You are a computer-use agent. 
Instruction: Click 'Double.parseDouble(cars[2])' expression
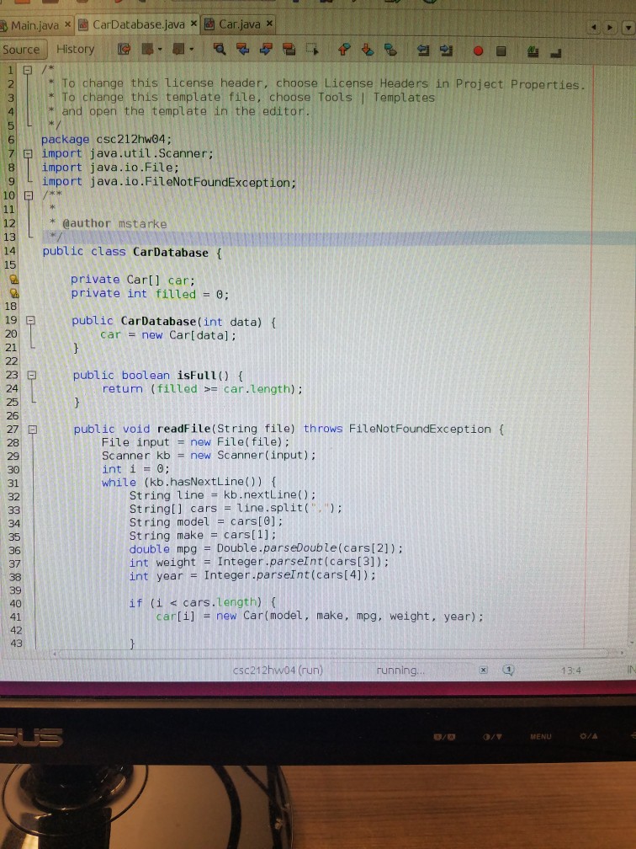tap(306, 548)
